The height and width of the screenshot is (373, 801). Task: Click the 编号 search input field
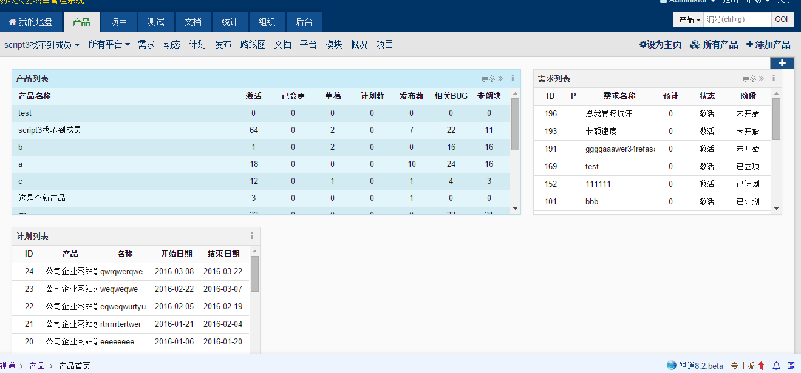pos(738,19)
